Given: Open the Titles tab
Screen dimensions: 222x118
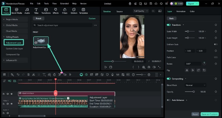Looking at the screenshot, I should [x=36, y=11].
